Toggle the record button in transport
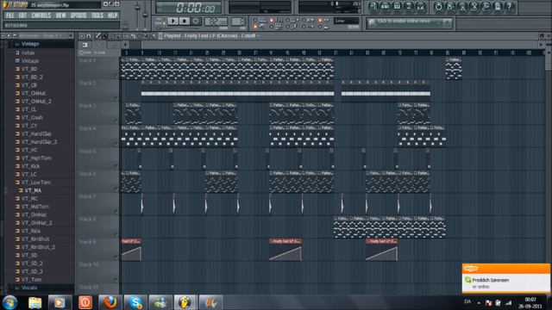Viewport: 552px width, 310px height. point(196,21)
